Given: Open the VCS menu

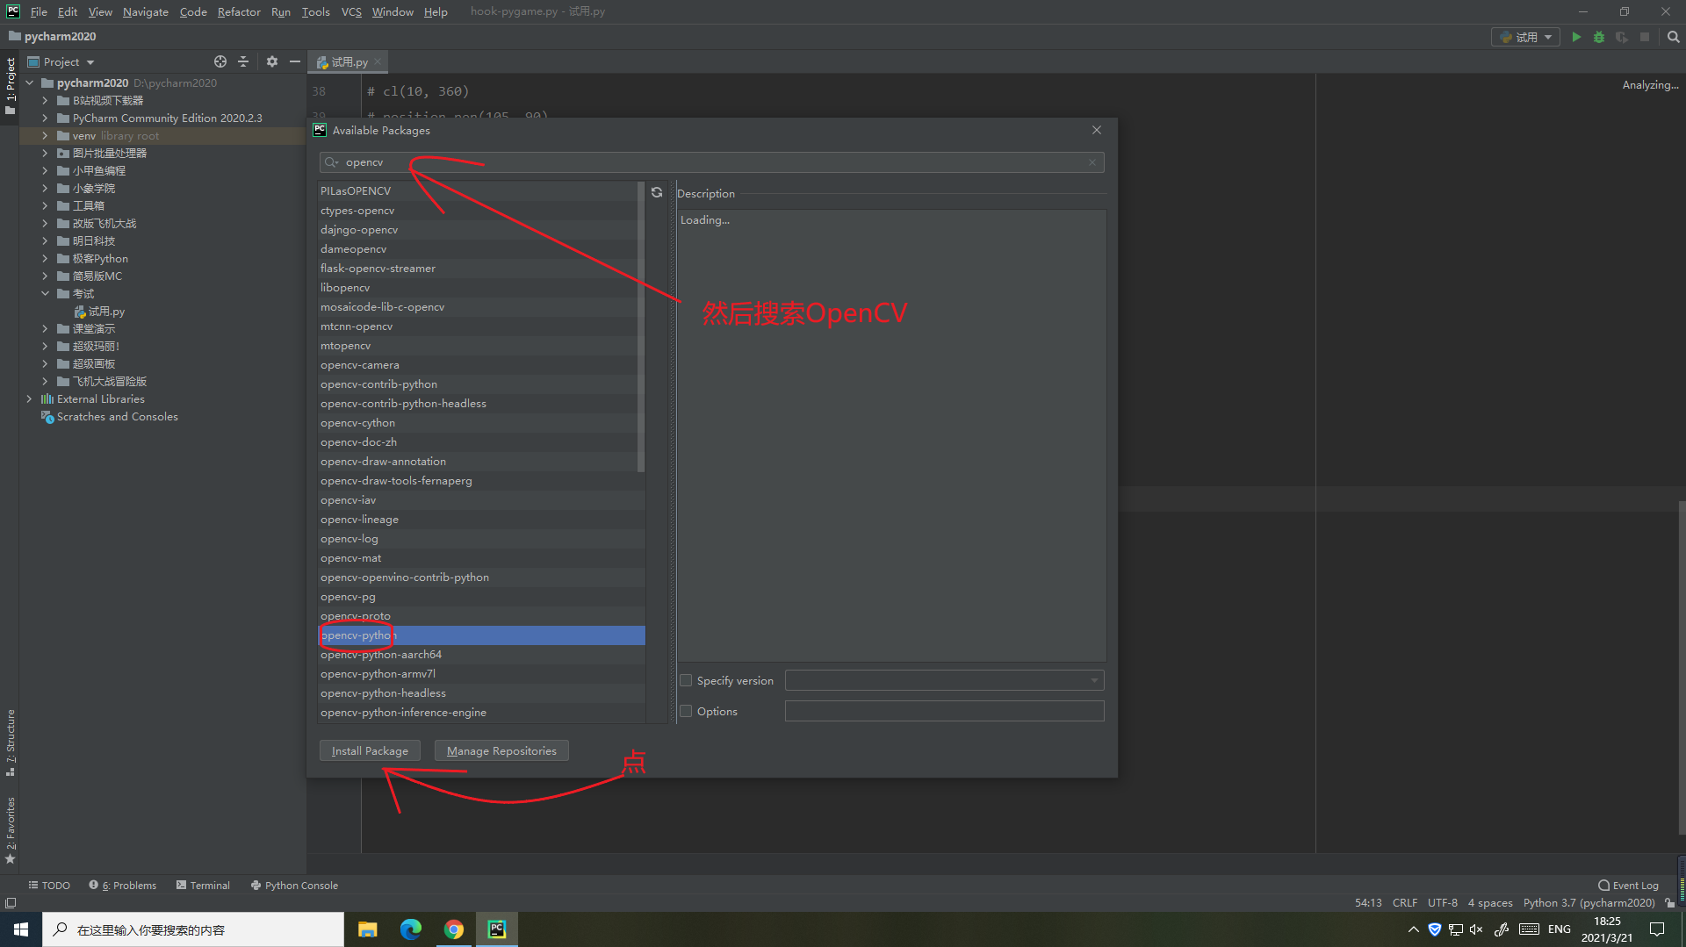Looking at the screenshot, I should pyautogui.click(x=351, y=11).
